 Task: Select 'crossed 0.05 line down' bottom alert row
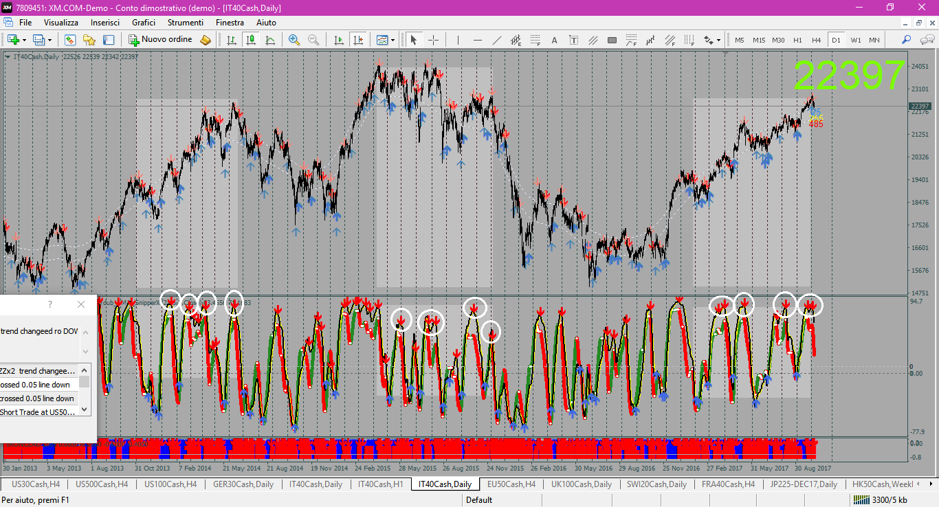pos(38,398)
